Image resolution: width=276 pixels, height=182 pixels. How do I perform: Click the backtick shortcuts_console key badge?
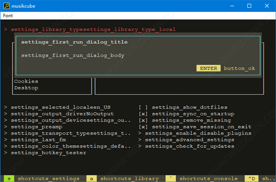tap(171, 178)
